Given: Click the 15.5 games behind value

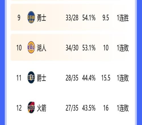Looking at the screenshot, I should 106,78.
